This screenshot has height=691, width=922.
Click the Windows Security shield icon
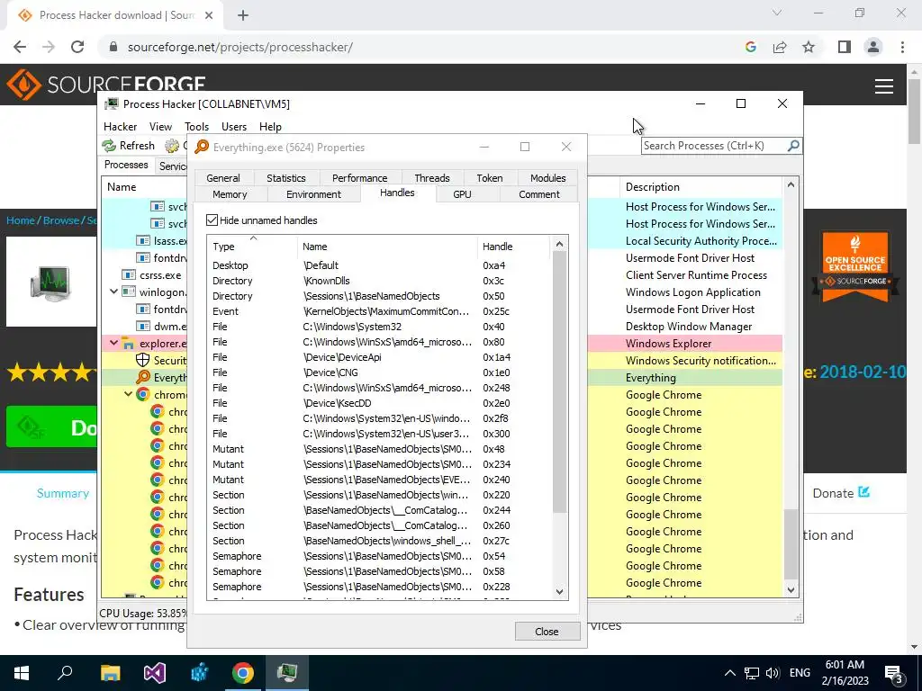pyautogui.click(x=143, y=360)
